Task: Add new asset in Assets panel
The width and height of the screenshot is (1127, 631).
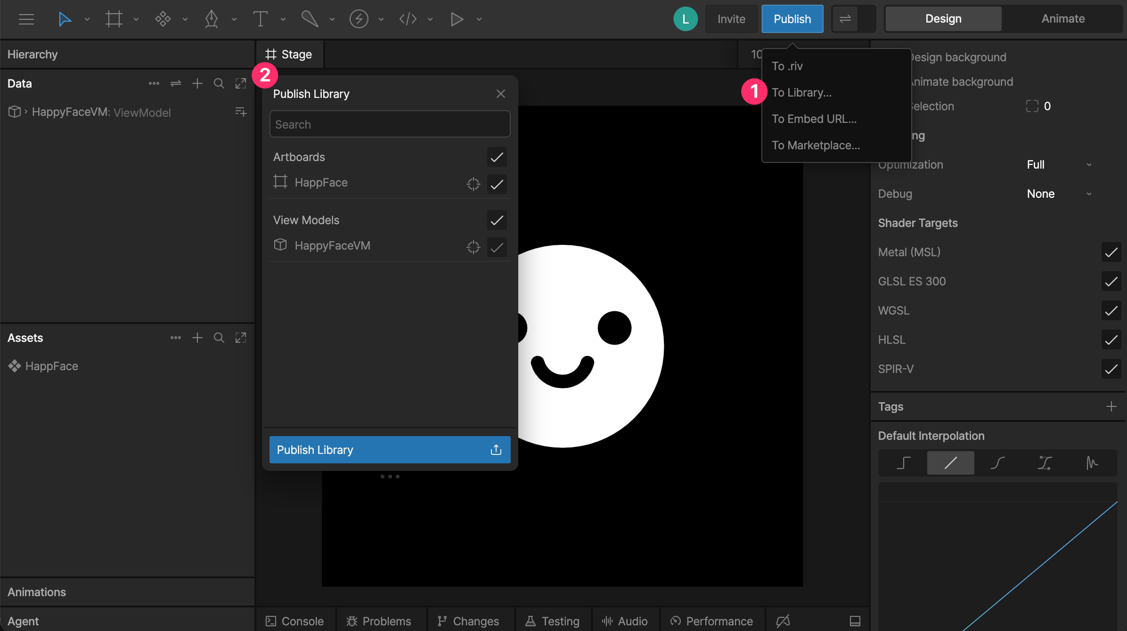Action: [197, 338]
